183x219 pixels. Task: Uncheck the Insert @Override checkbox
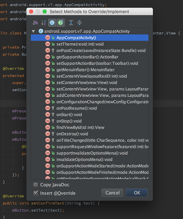pyautogui.click(x=36, y=193)
